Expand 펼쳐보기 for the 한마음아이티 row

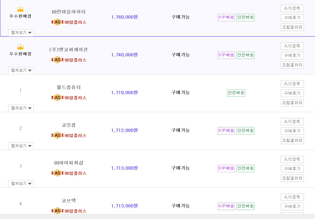pos(21,33)
